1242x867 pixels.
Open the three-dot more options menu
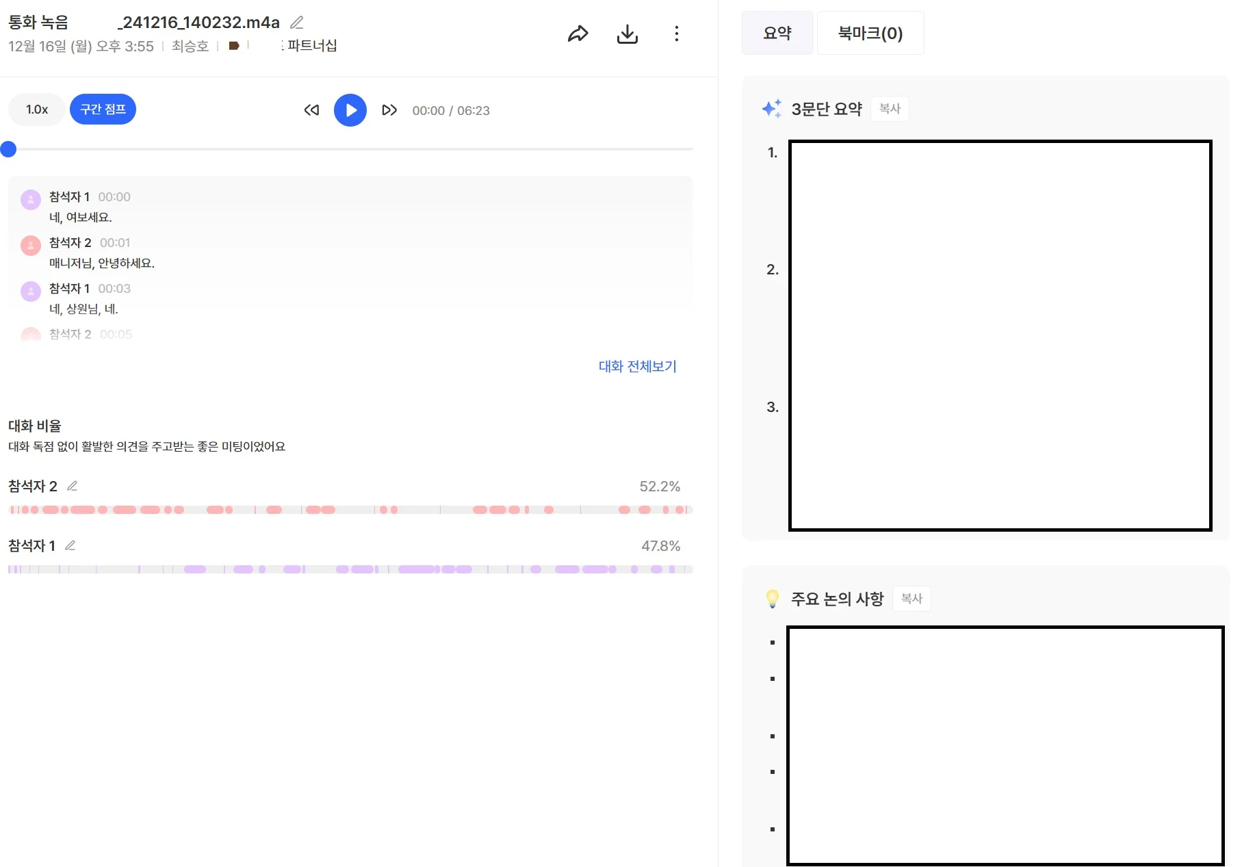(677, 34)
